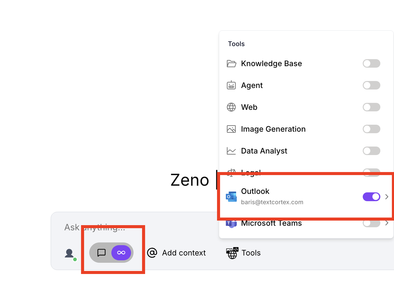The height and width of the screenshot is (284, 394).
Task: Click the Add context button
Action: (x=176, y=253)
